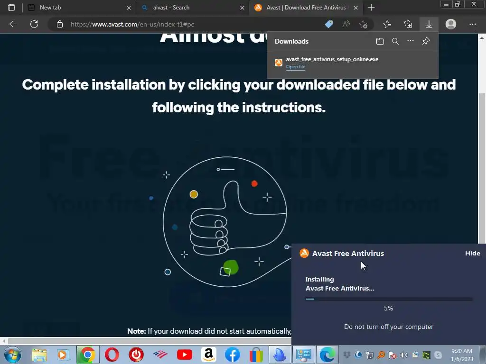The image size is (486, 364).
Task: Open the Collections icon in Edge toolbar
Action: coord(408,24)
